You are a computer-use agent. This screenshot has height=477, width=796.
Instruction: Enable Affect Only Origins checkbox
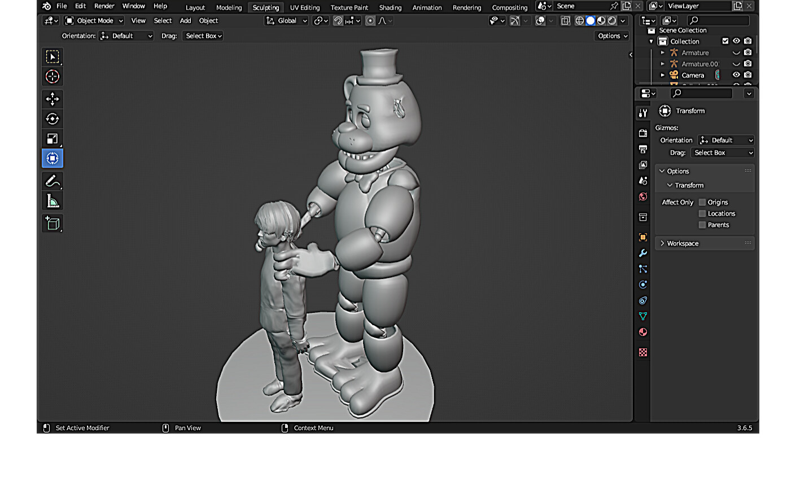(702, 202)
